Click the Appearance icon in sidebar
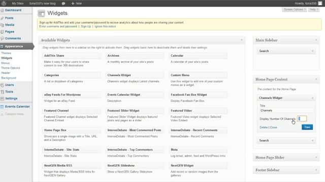 pyautogui.click(x=2, y=47)
